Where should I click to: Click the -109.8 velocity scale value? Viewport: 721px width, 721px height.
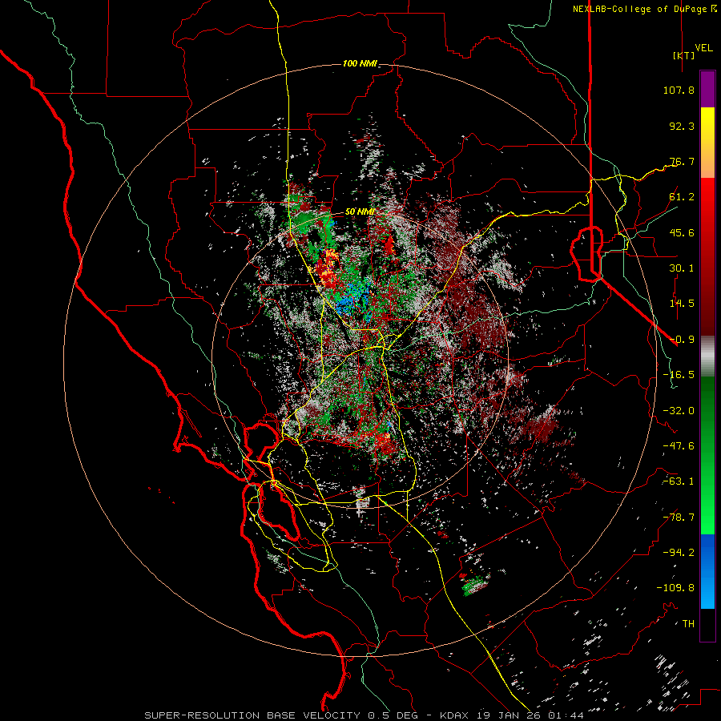[675, 588]
